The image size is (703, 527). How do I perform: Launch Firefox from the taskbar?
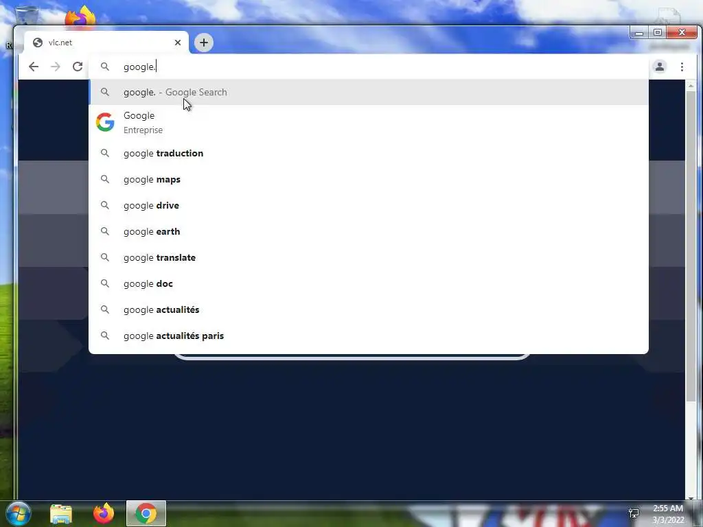[104, 513]
